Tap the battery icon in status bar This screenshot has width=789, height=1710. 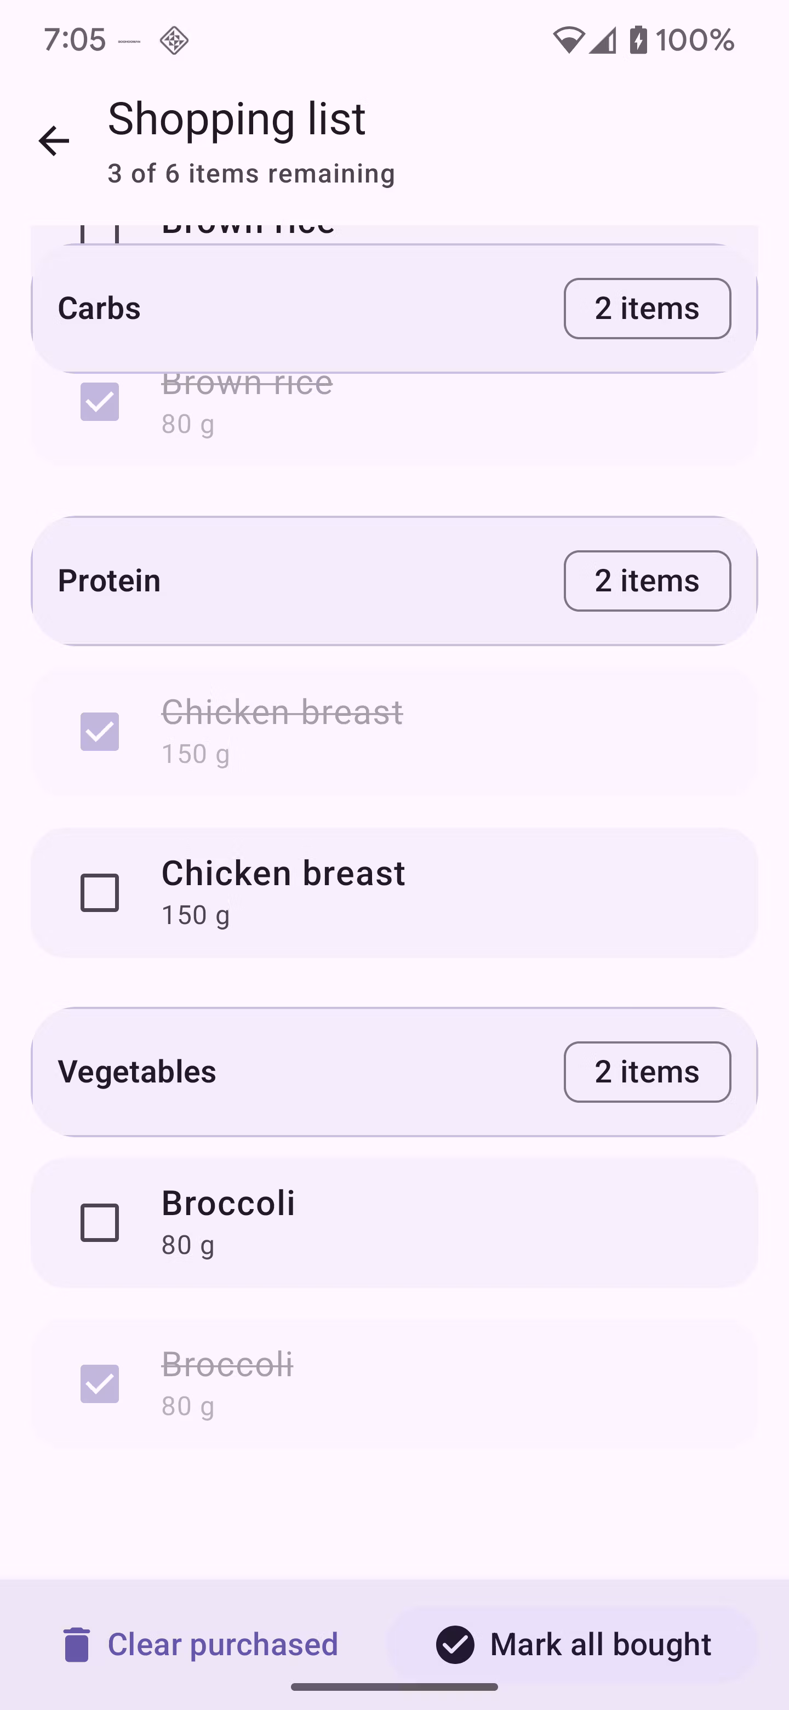638,40
